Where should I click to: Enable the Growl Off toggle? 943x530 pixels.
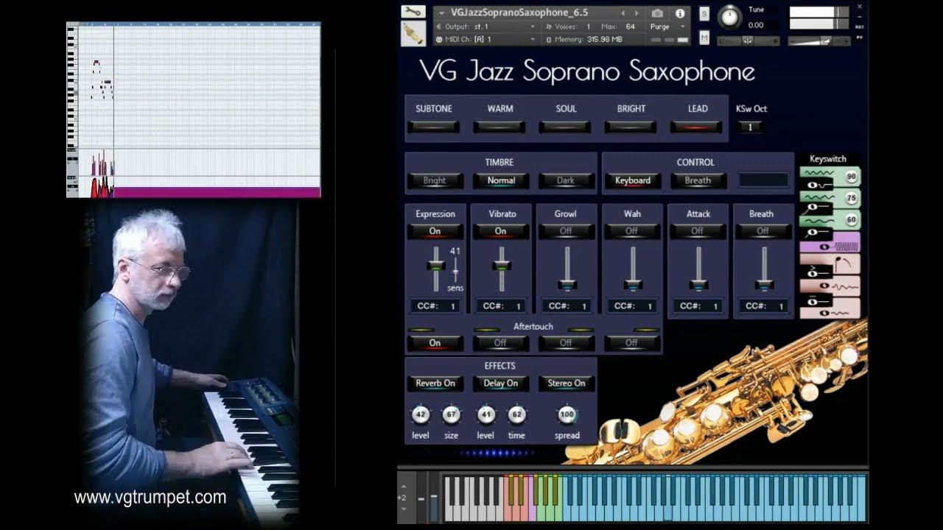tap(566, 231)
